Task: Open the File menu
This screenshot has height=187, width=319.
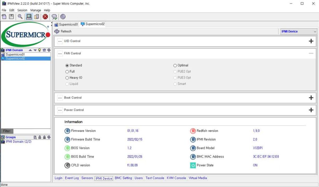Action: click(4, 10)
